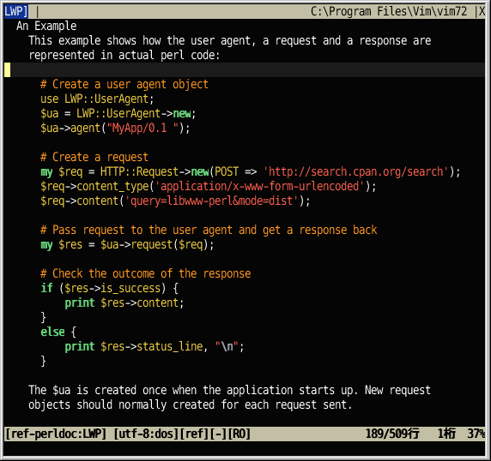
Task: Click the final closing brace after the else block
Action: (43, 361)
